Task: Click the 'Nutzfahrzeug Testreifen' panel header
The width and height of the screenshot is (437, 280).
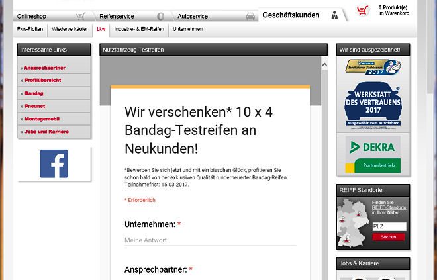Action: 213,50
